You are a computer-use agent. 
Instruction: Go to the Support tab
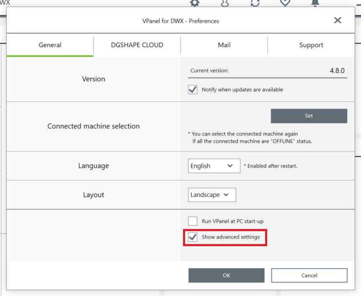click(311, 45)
